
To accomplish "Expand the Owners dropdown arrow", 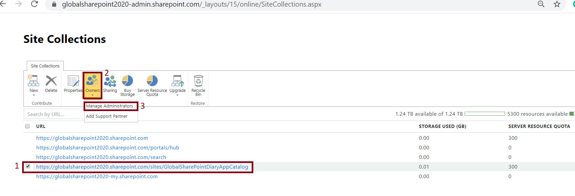I will point(92,95).
